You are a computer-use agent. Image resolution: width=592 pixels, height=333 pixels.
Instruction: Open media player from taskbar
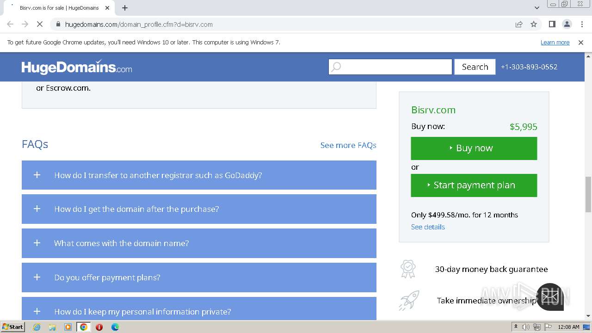point(68,327)
